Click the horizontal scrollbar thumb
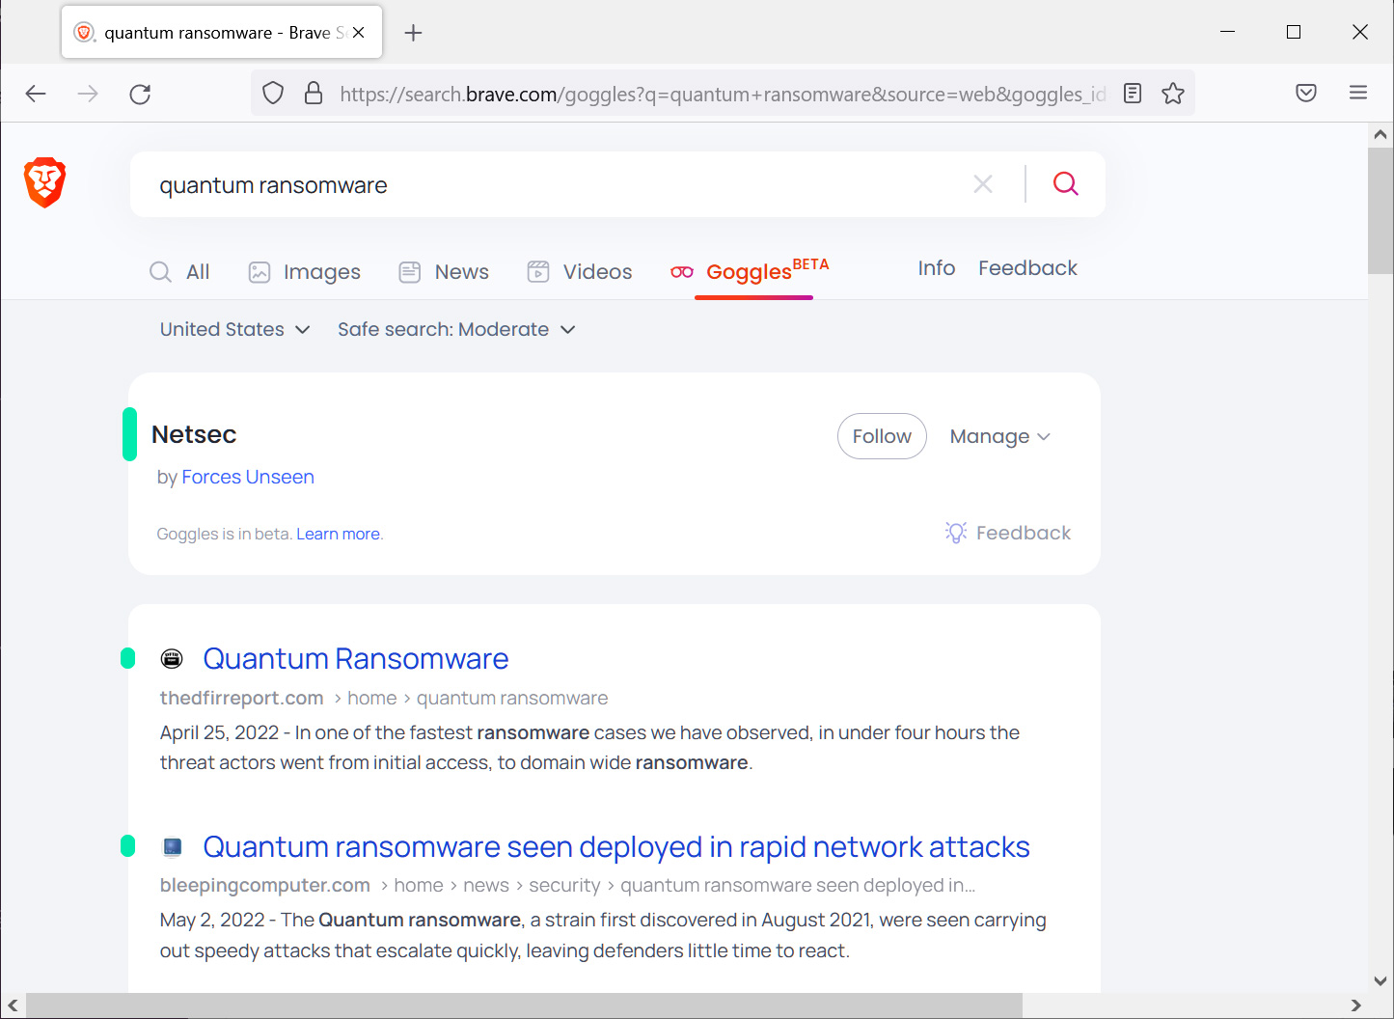Image resolution: width=1394 pixels, height=1019 pixels. tap(524, 1005)
